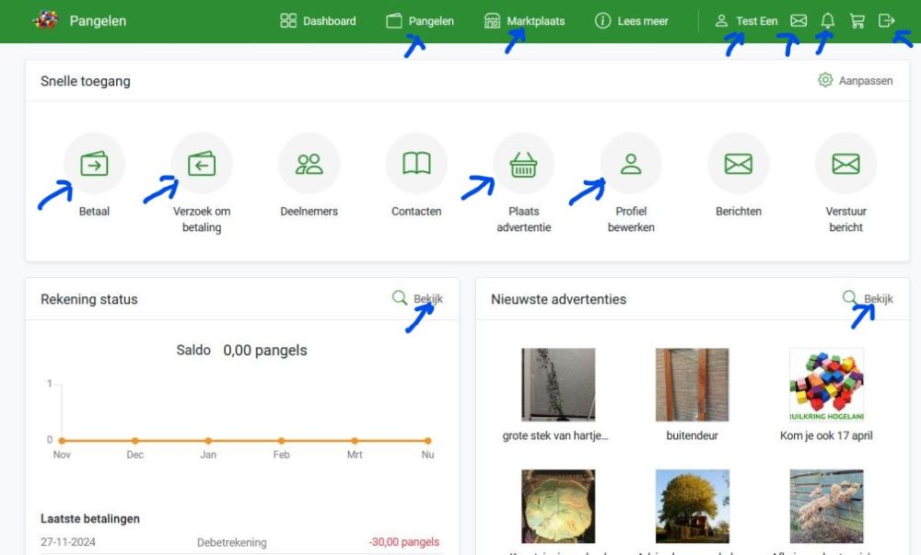Select the Betaal label
The image size is (921, 555).
pos(94,211)
